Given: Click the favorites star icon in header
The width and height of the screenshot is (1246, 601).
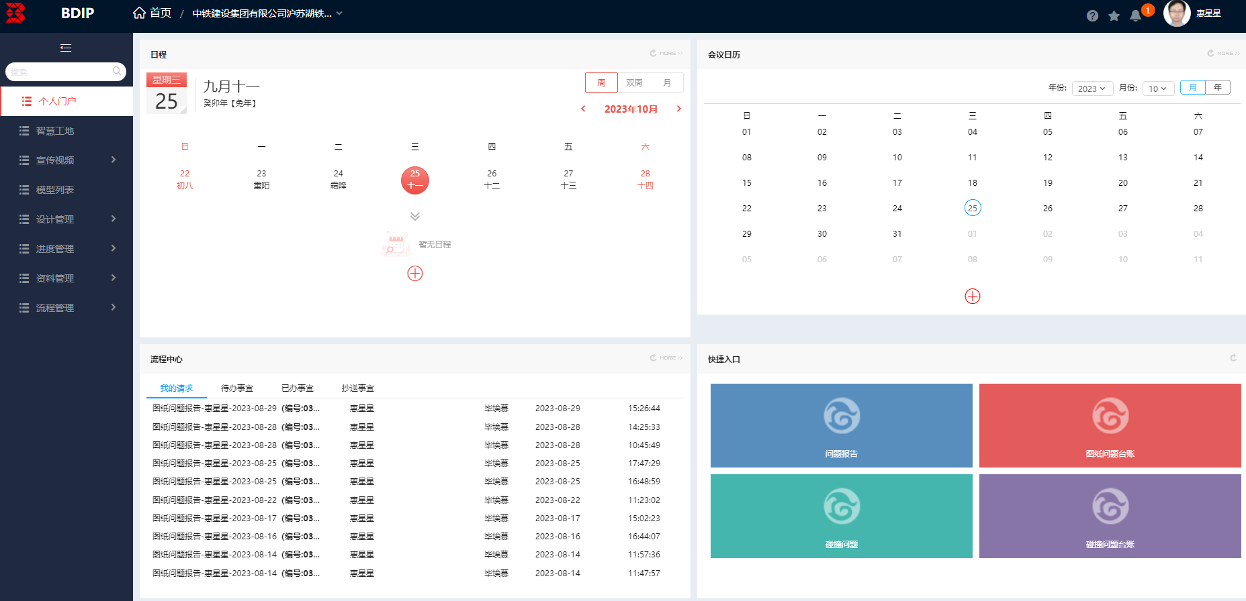Looking at the screenshot, I should (x=1114, y=15).
